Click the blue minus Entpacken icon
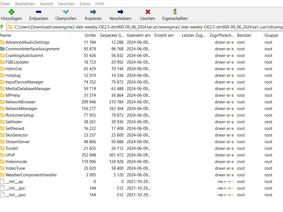 click(39, 12)
